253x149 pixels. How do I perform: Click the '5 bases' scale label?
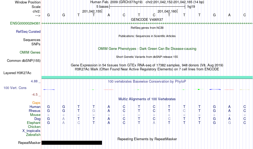[x=103, y=7]
